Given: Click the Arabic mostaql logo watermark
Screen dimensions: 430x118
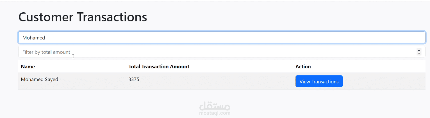Looking at the screenshot, I should click(x=215, y=106).
